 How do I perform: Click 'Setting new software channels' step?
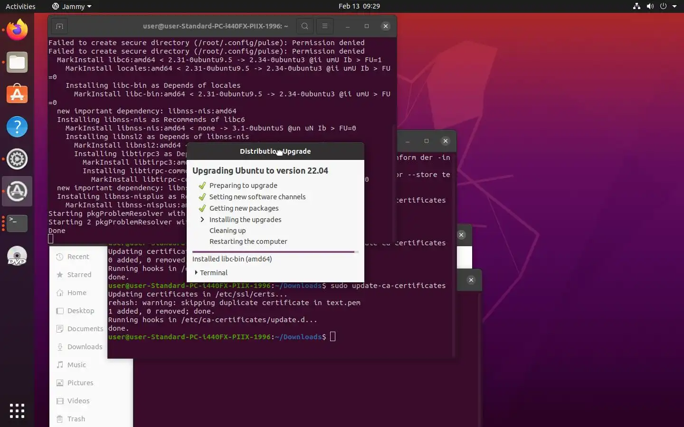click(x=257, y=197)
